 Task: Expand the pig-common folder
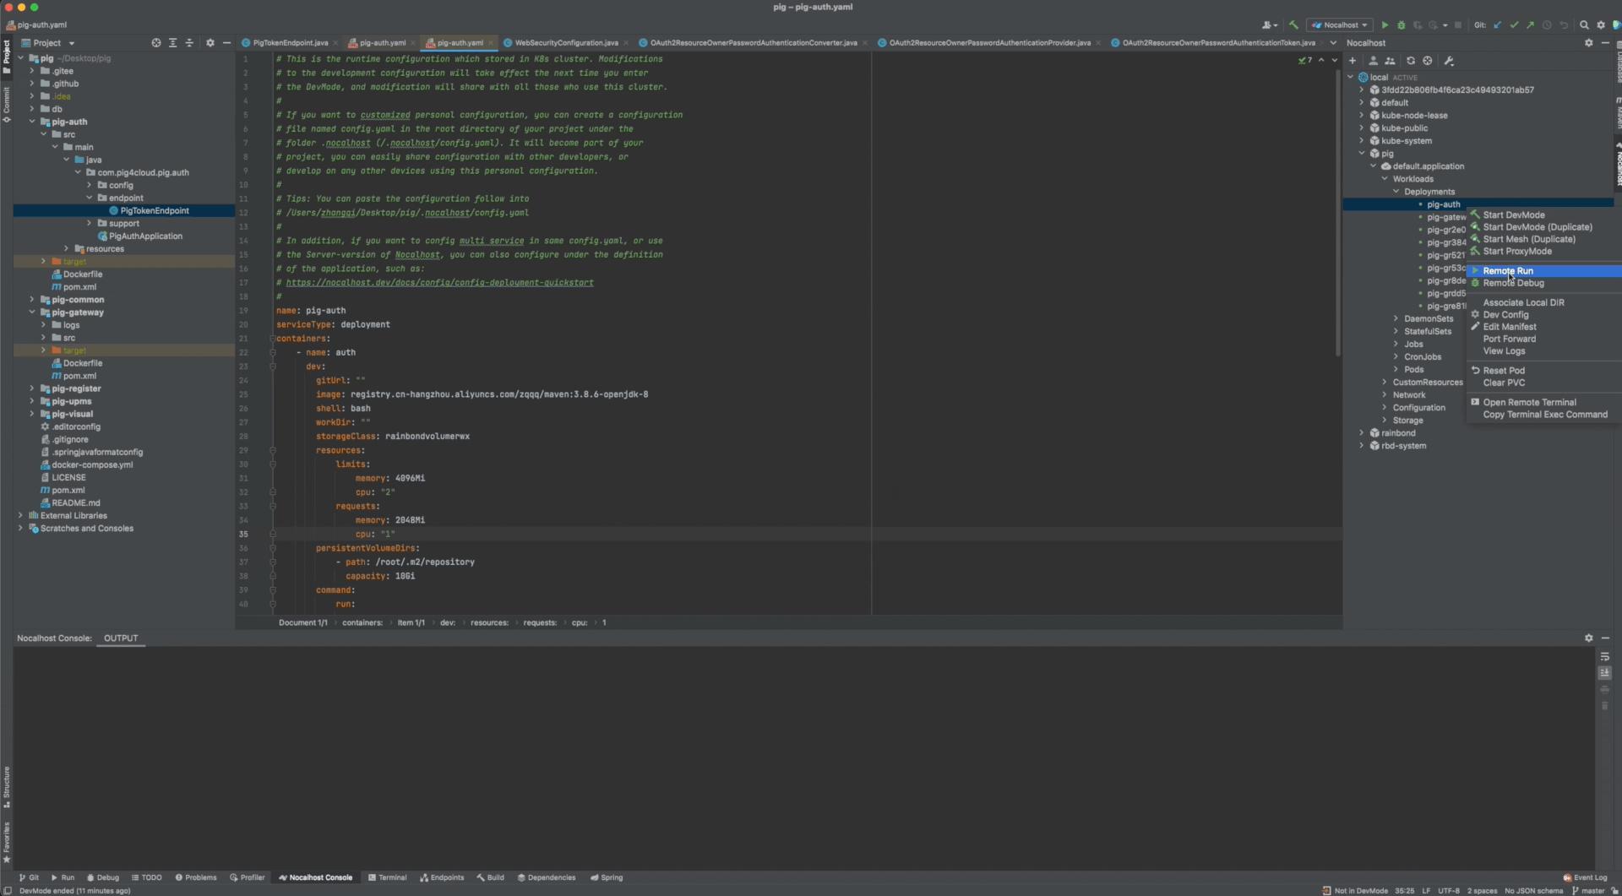pyautogui.click(x=31, y=300)
